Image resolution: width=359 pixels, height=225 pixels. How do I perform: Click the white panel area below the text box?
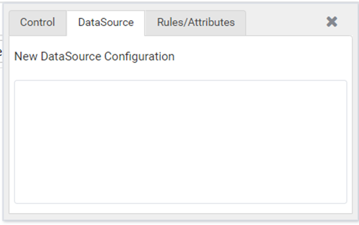click(181, 208)
